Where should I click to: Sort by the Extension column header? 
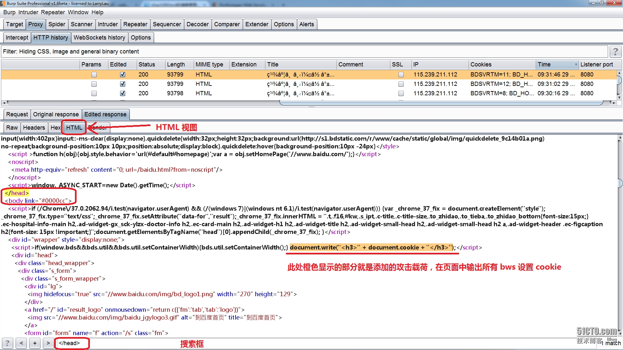(247, 64)
